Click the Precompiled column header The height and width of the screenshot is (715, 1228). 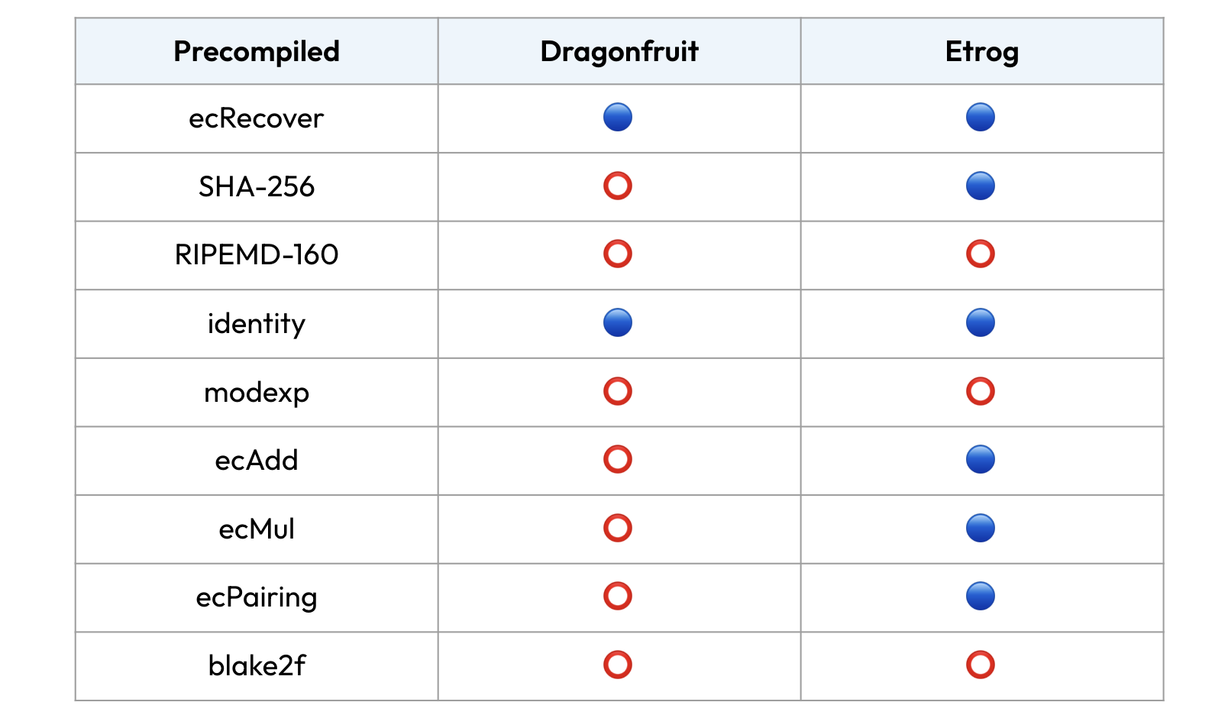tap(257, 52)
